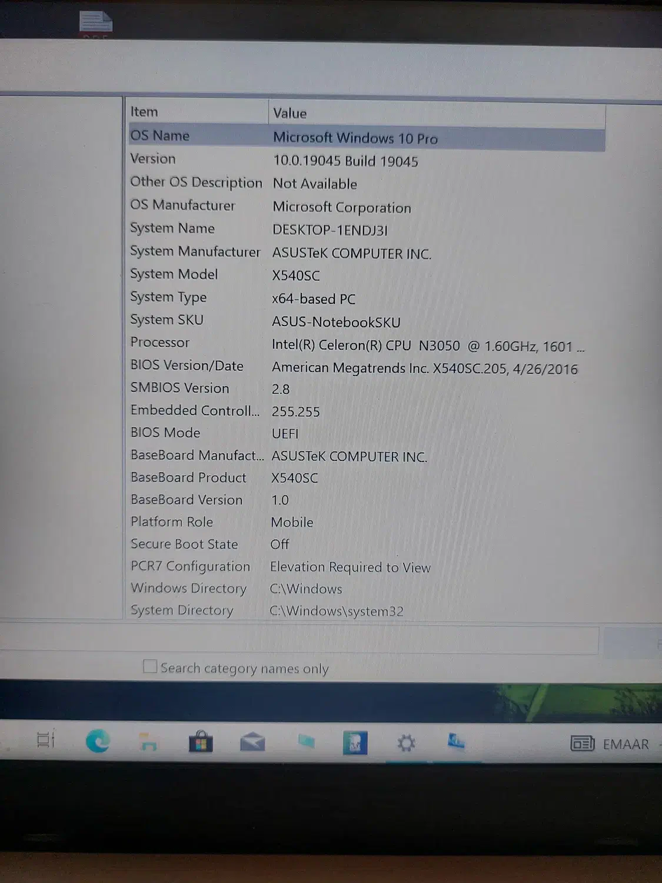This screenshot has width=662, height=883.
Task: Click the blue square app icon on taskbar
Action: [355, 743]
